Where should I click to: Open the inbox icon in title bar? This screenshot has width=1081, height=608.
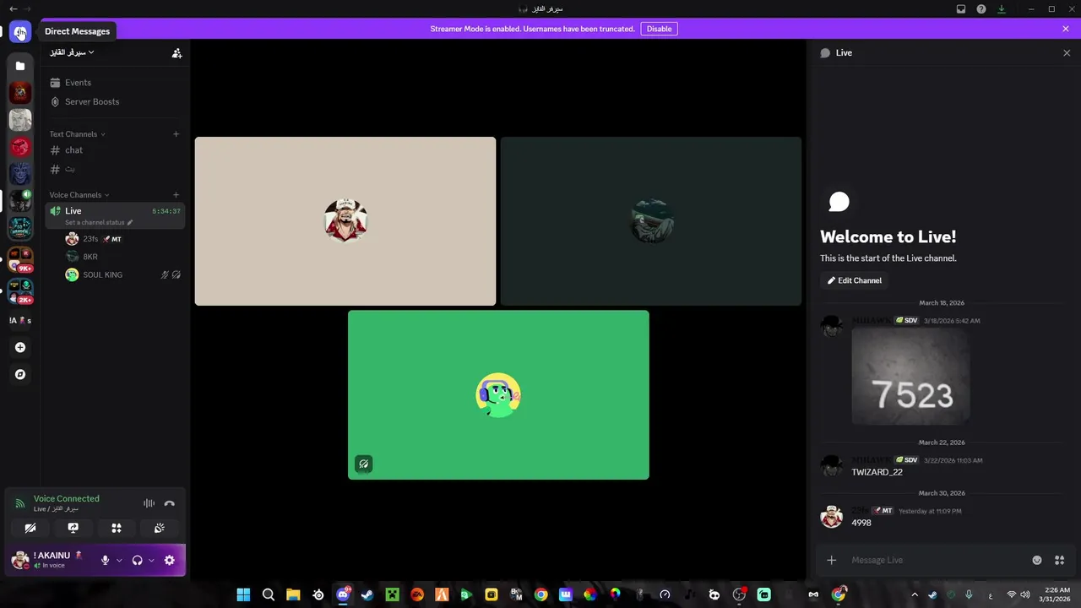(961, 9)
